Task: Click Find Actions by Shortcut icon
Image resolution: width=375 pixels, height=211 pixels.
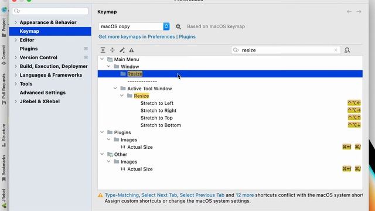Action: (347, 50)
